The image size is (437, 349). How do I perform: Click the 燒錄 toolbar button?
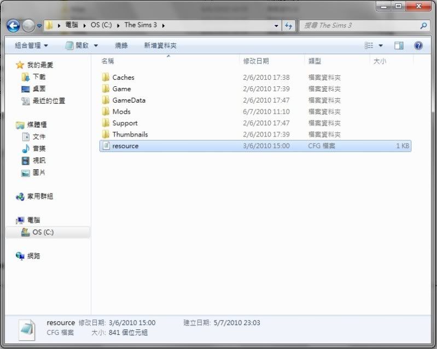pos(121,46)
